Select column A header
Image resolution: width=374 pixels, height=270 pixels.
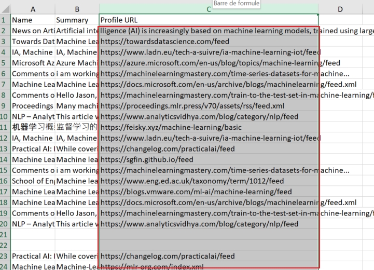33,9
